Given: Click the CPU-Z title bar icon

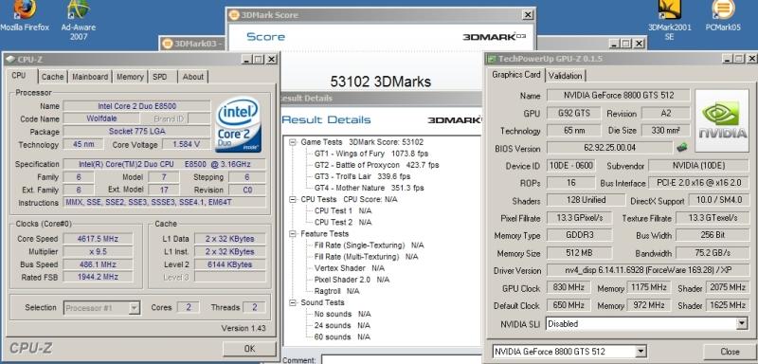Looking at the screenshot, I should tap(10, 59).
